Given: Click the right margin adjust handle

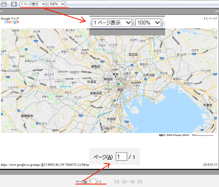Looking at the screenshot, I should click(217, 11).
